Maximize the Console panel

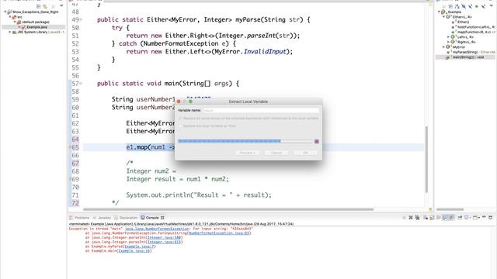[490, 218]
